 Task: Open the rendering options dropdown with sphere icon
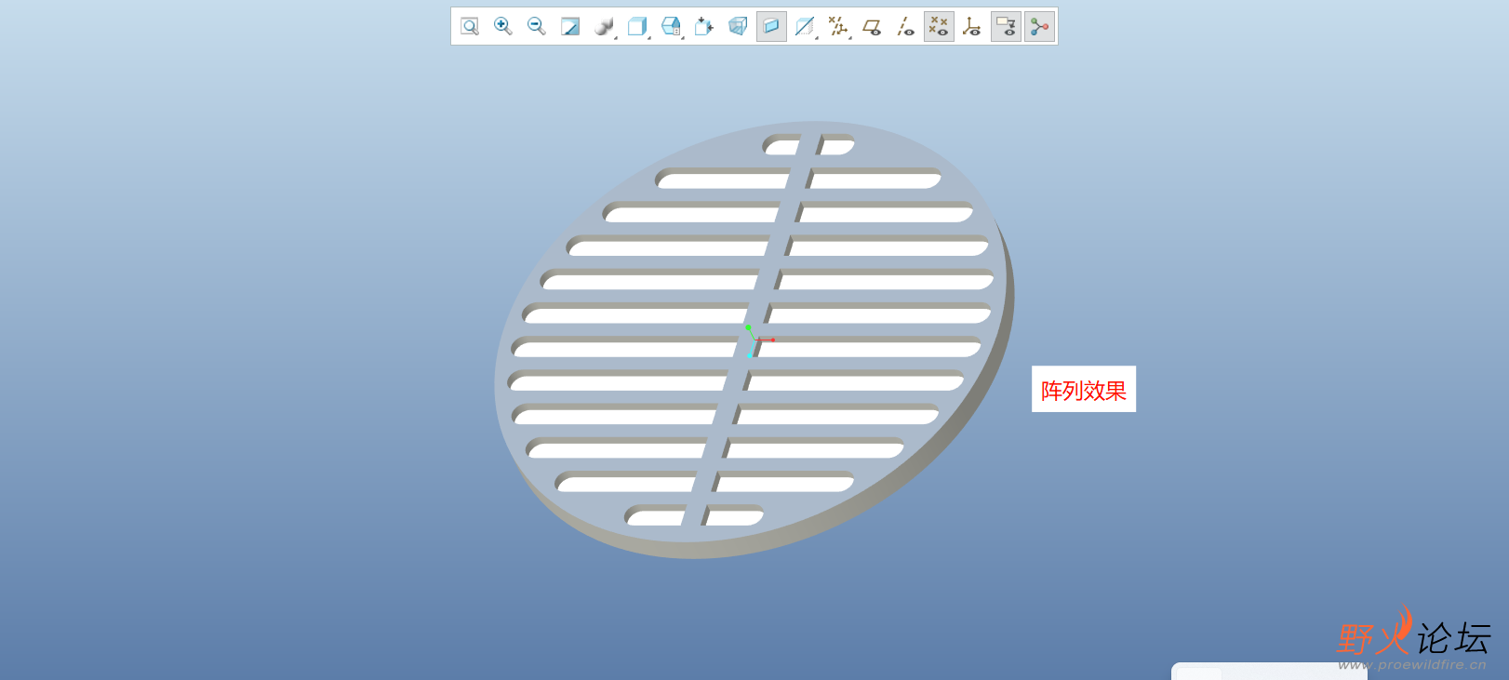tap(605, 26)
